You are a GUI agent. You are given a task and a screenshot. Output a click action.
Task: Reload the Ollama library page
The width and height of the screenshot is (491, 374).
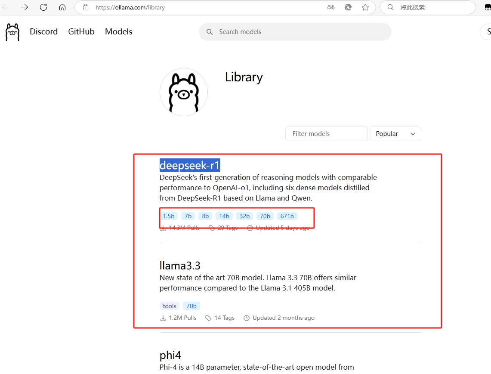[x=43, y=7]
